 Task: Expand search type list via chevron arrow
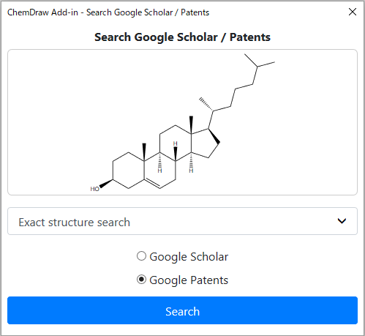pos(342,221)
